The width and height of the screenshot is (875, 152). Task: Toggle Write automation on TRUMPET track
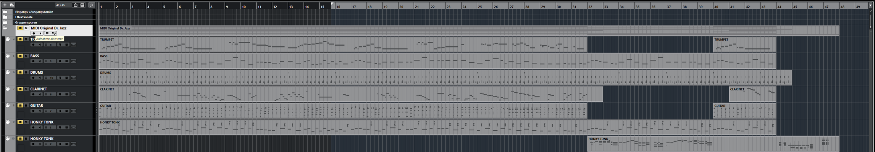(x=66, y=44)
